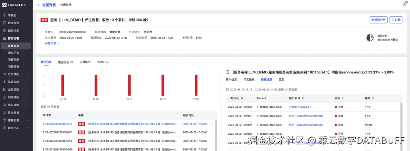Click the 影响面分析 button

tap(378, 20)
